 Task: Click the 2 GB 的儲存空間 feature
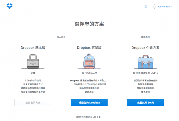(33, 81)
